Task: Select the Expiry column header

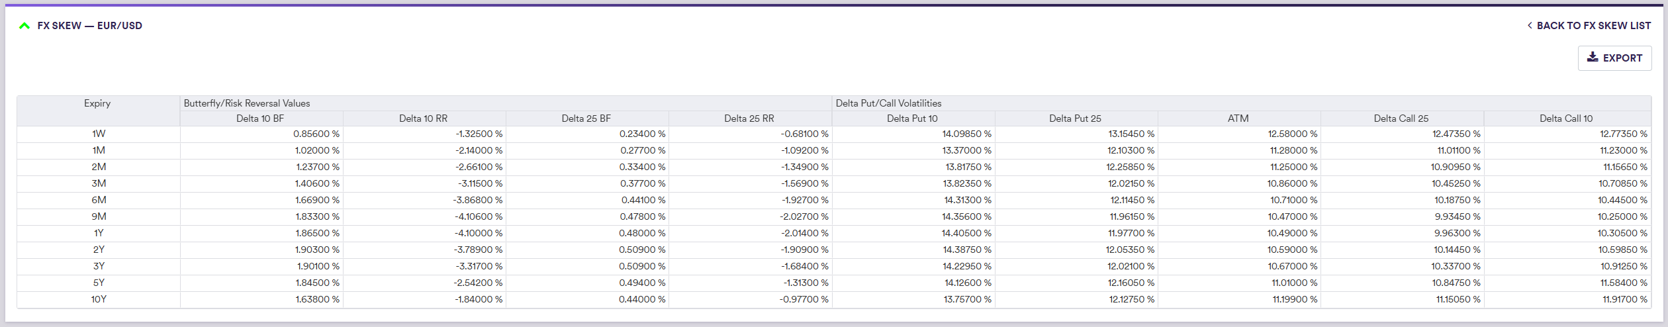Action: pos(97,104)
